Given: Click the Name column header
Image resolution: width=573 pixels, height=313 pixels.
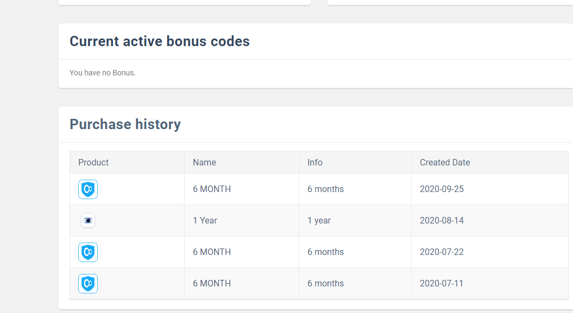Looking at the screenshot, I should pyautogui.click(x=204, y=162).
